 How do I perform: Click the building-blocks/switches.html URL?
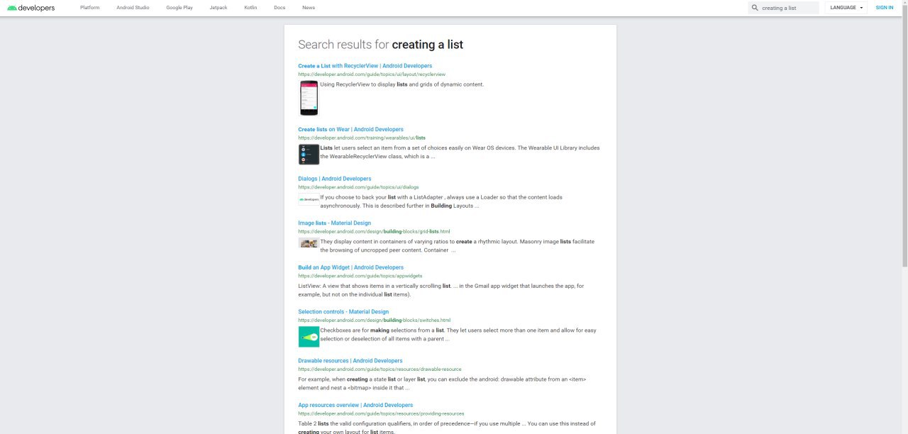374,320
